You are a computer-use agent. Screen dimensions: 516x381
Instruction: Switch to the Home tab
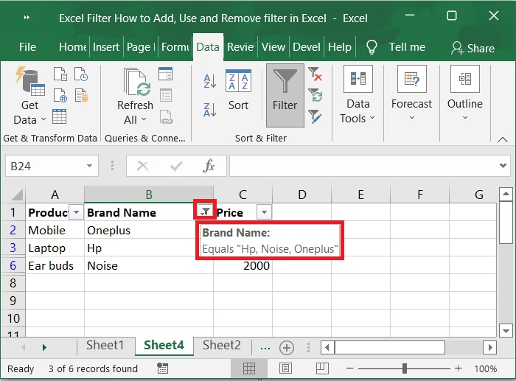click(x=72, y=47)
